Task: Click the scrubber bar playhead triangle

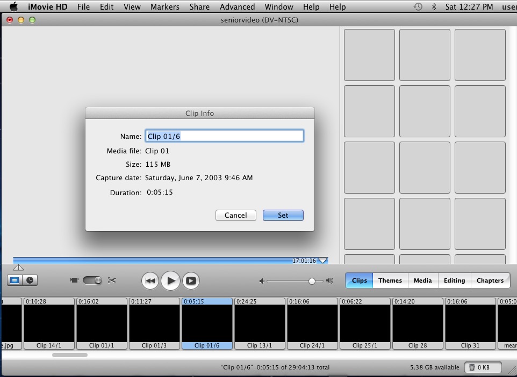Action: pyautogui.click(x=323, y=261)
